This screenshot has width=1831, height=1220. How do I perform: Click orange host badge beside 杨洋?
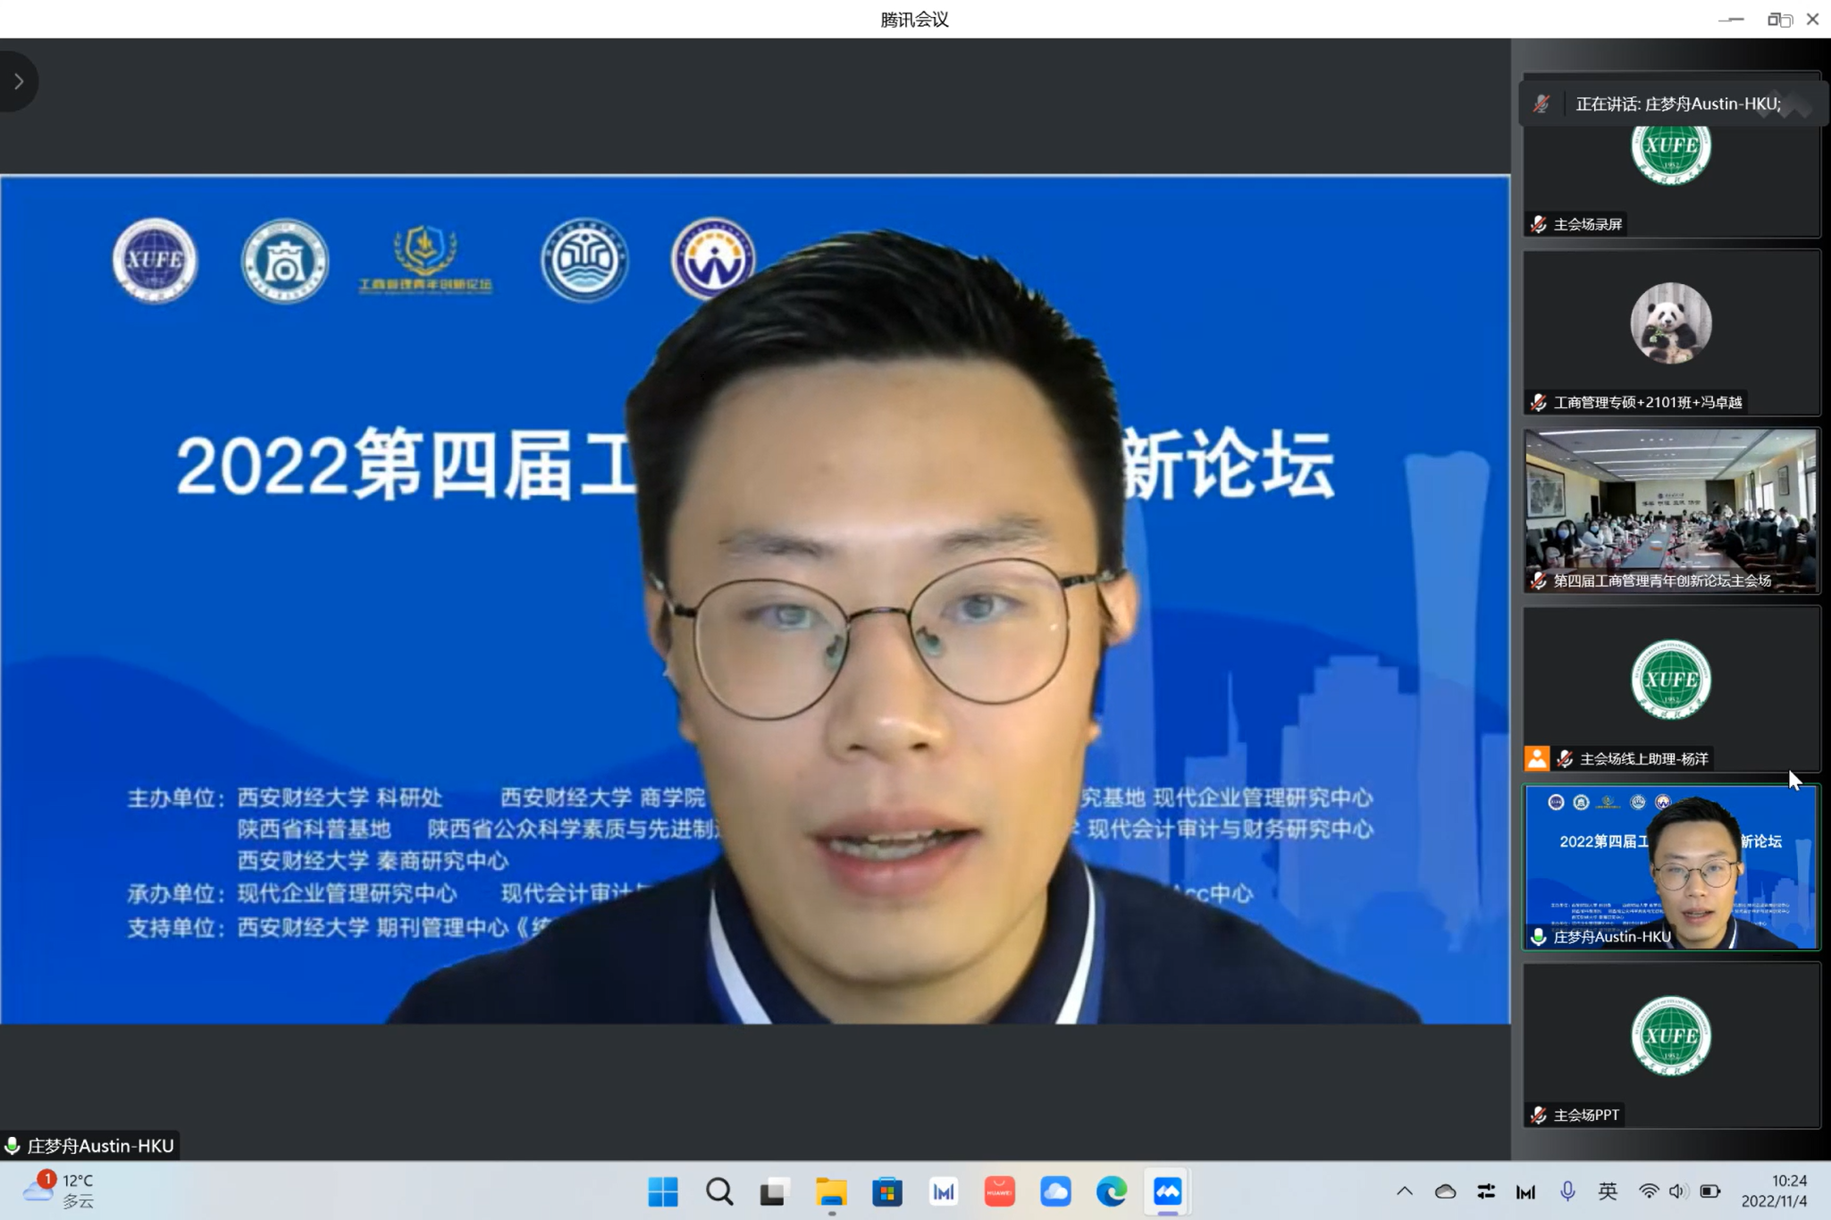coord(1537,758)
